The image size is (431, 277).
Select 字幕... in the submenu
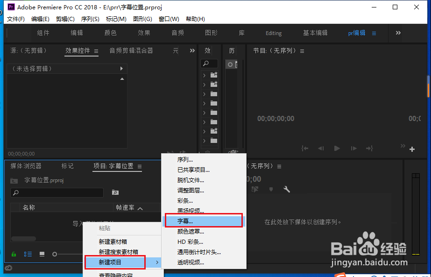pyautogui.click(x=204, y=221)
